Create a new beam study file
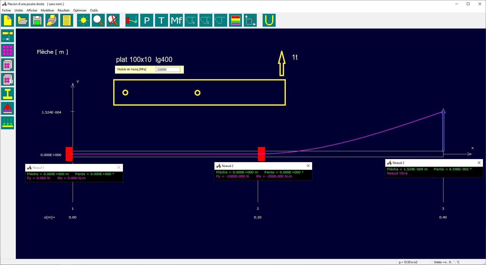Viewport: 486px width, 265px height. (8, 20)
